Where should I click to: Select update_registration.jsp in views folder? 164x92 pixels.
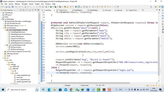click(x=24, y=82)
